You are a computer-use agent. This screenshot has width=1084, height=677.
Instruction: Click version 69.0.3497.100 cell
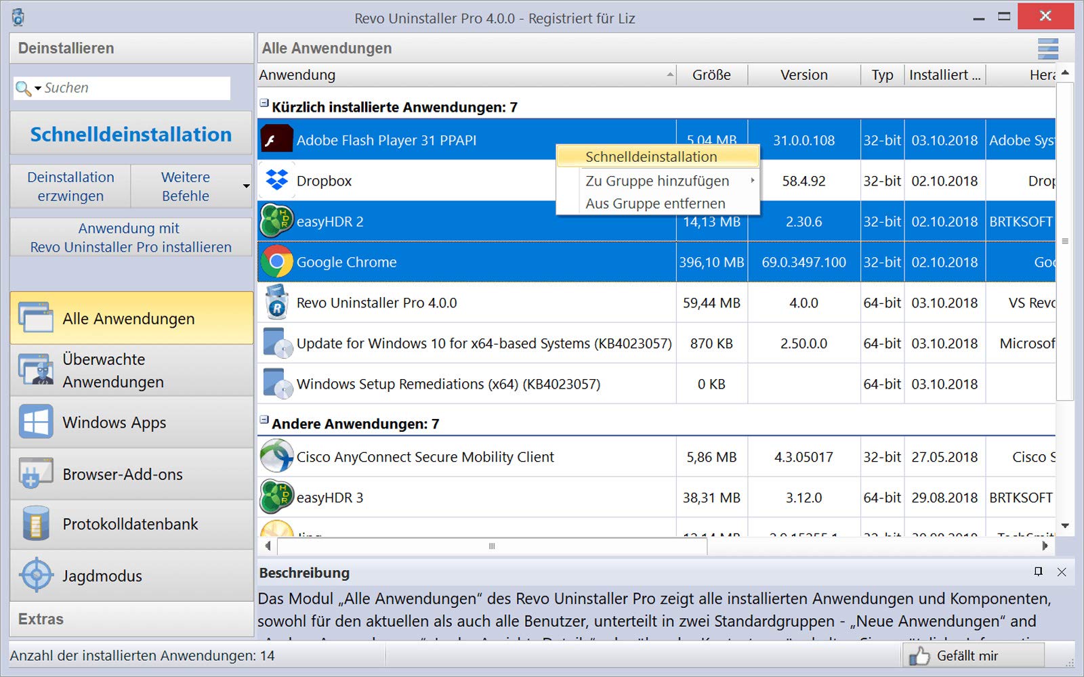804,262
